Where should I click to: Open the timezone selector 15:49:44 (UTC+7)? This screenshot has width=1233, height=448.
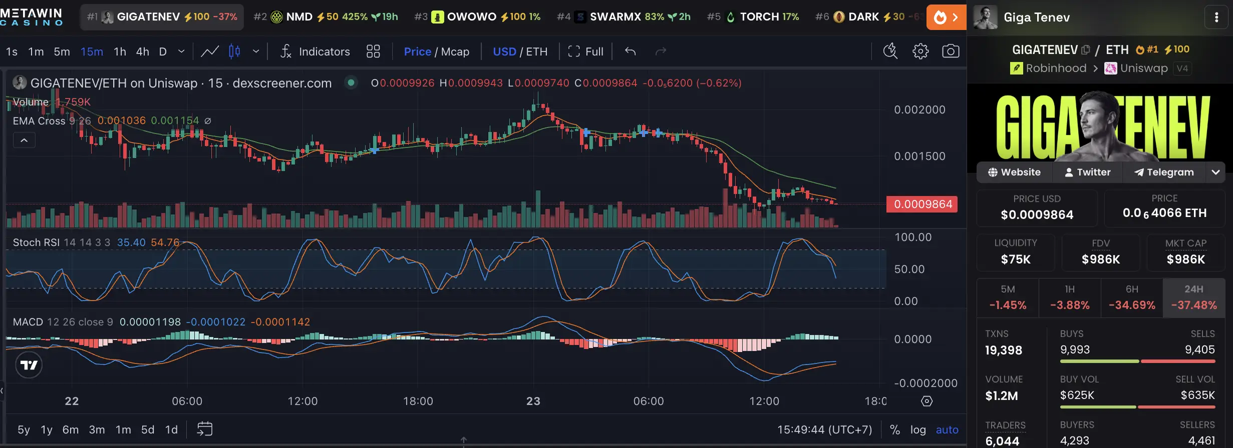pos(824,429)
